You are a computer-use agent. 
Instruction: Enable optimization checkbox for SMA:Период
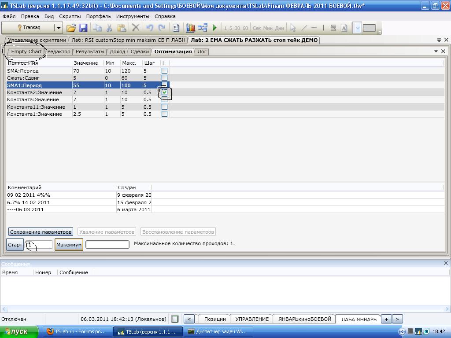pyautogui.click(x=164, y=71)
